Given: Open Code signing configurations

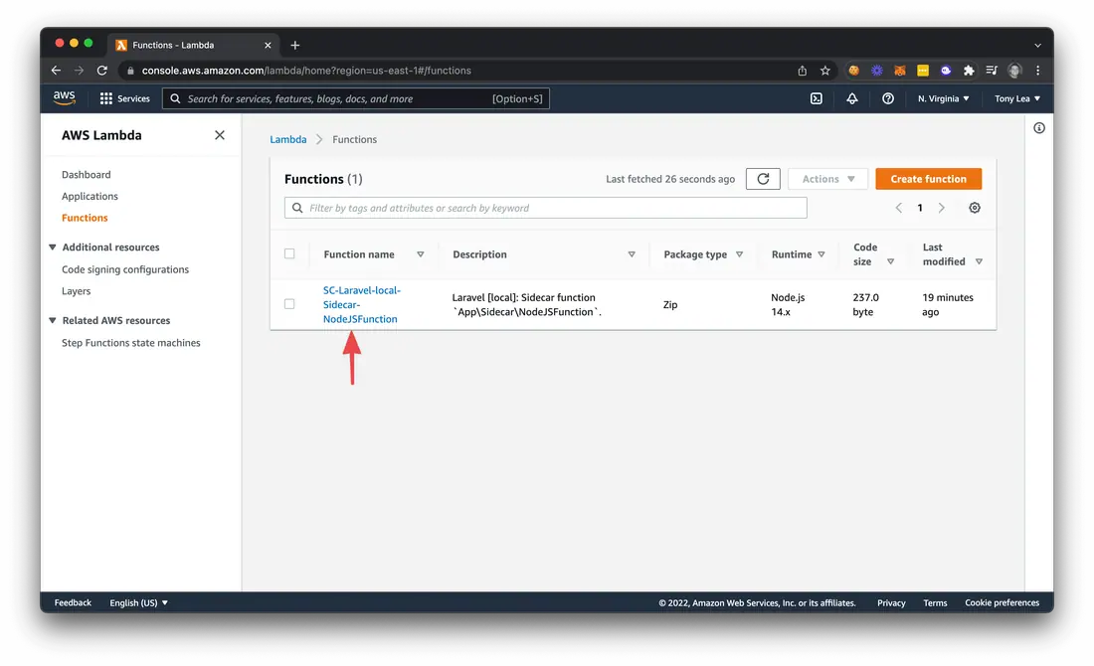Looking at the screenshot, I should 125,269.
